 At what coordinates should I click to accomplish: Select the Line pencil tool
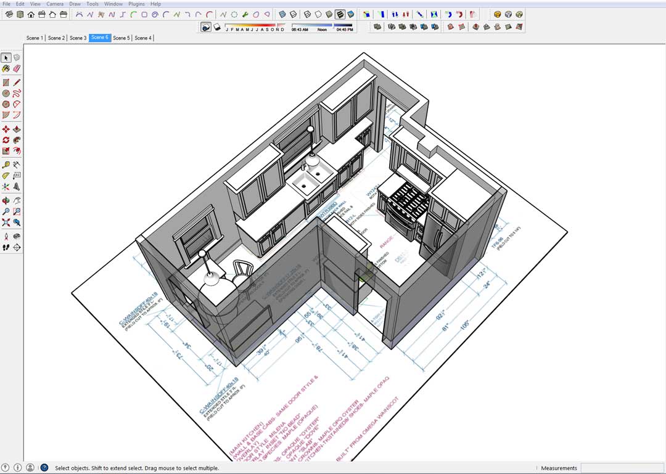(17, 83)
